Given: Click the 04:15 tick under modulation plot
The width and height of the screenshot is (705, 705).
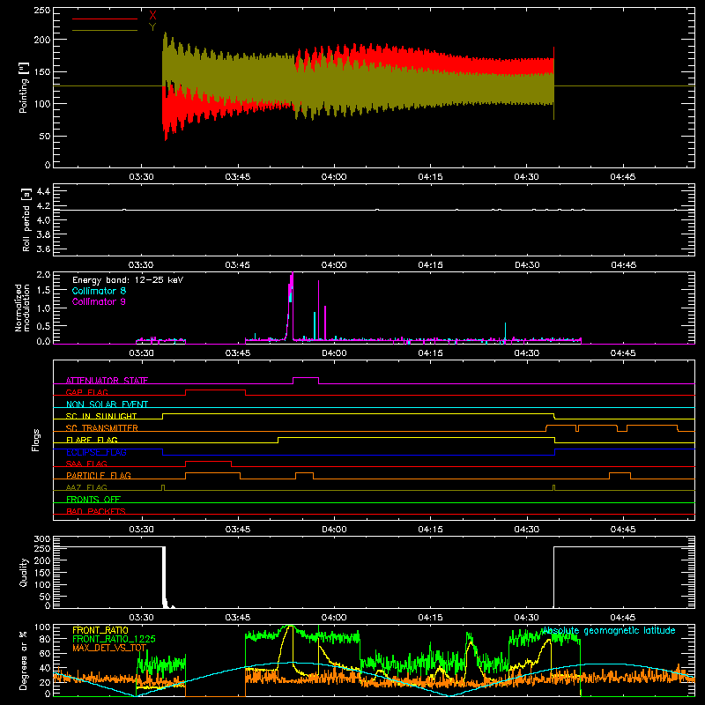Looking at the screenshot, I should tap(430, 353).
